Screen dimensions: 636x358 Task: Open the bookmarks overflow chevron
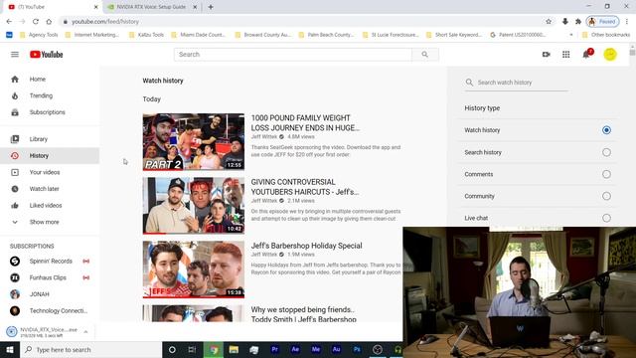(571, 35)
